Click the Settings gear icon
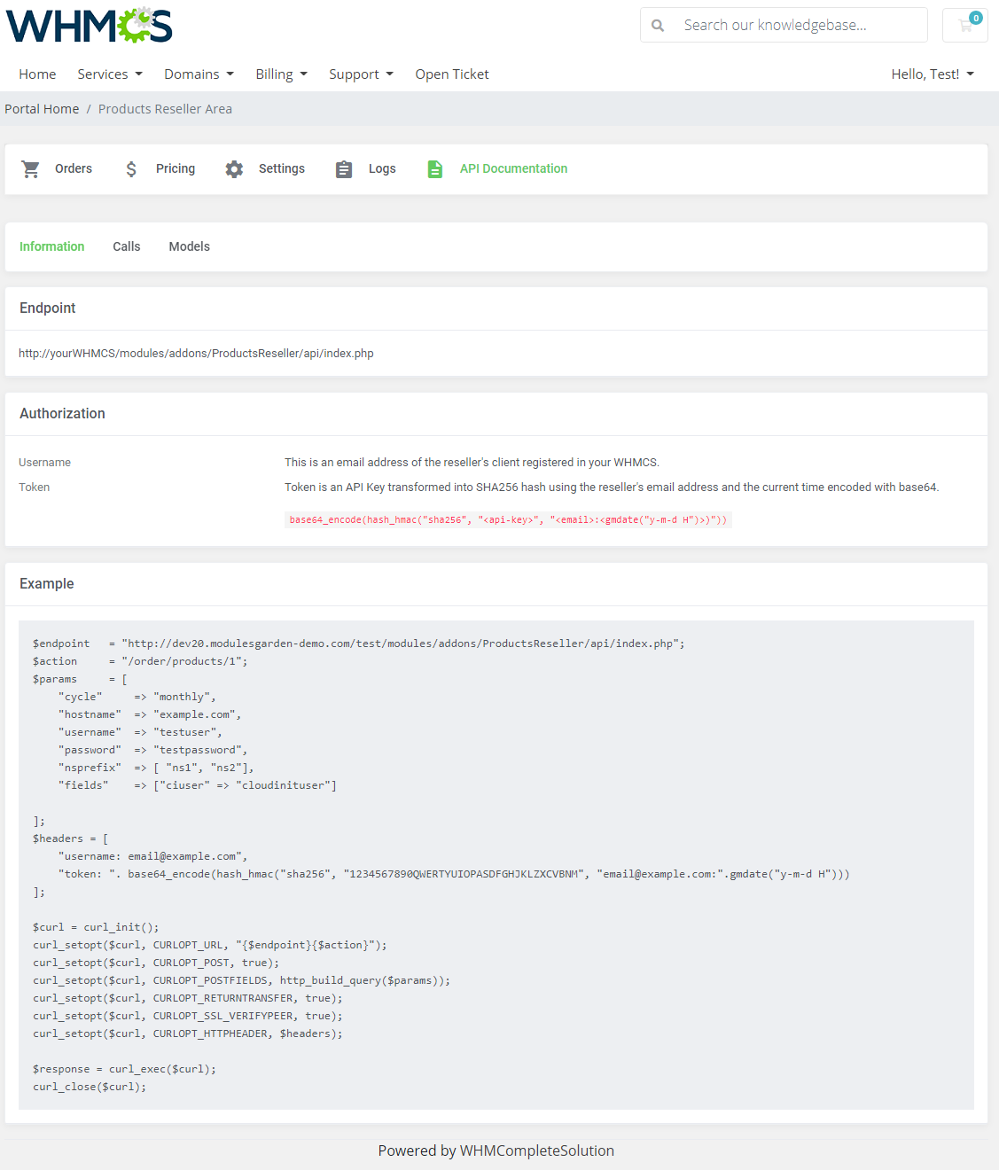This screenshot has height=1170, width=999. (234, 169)
